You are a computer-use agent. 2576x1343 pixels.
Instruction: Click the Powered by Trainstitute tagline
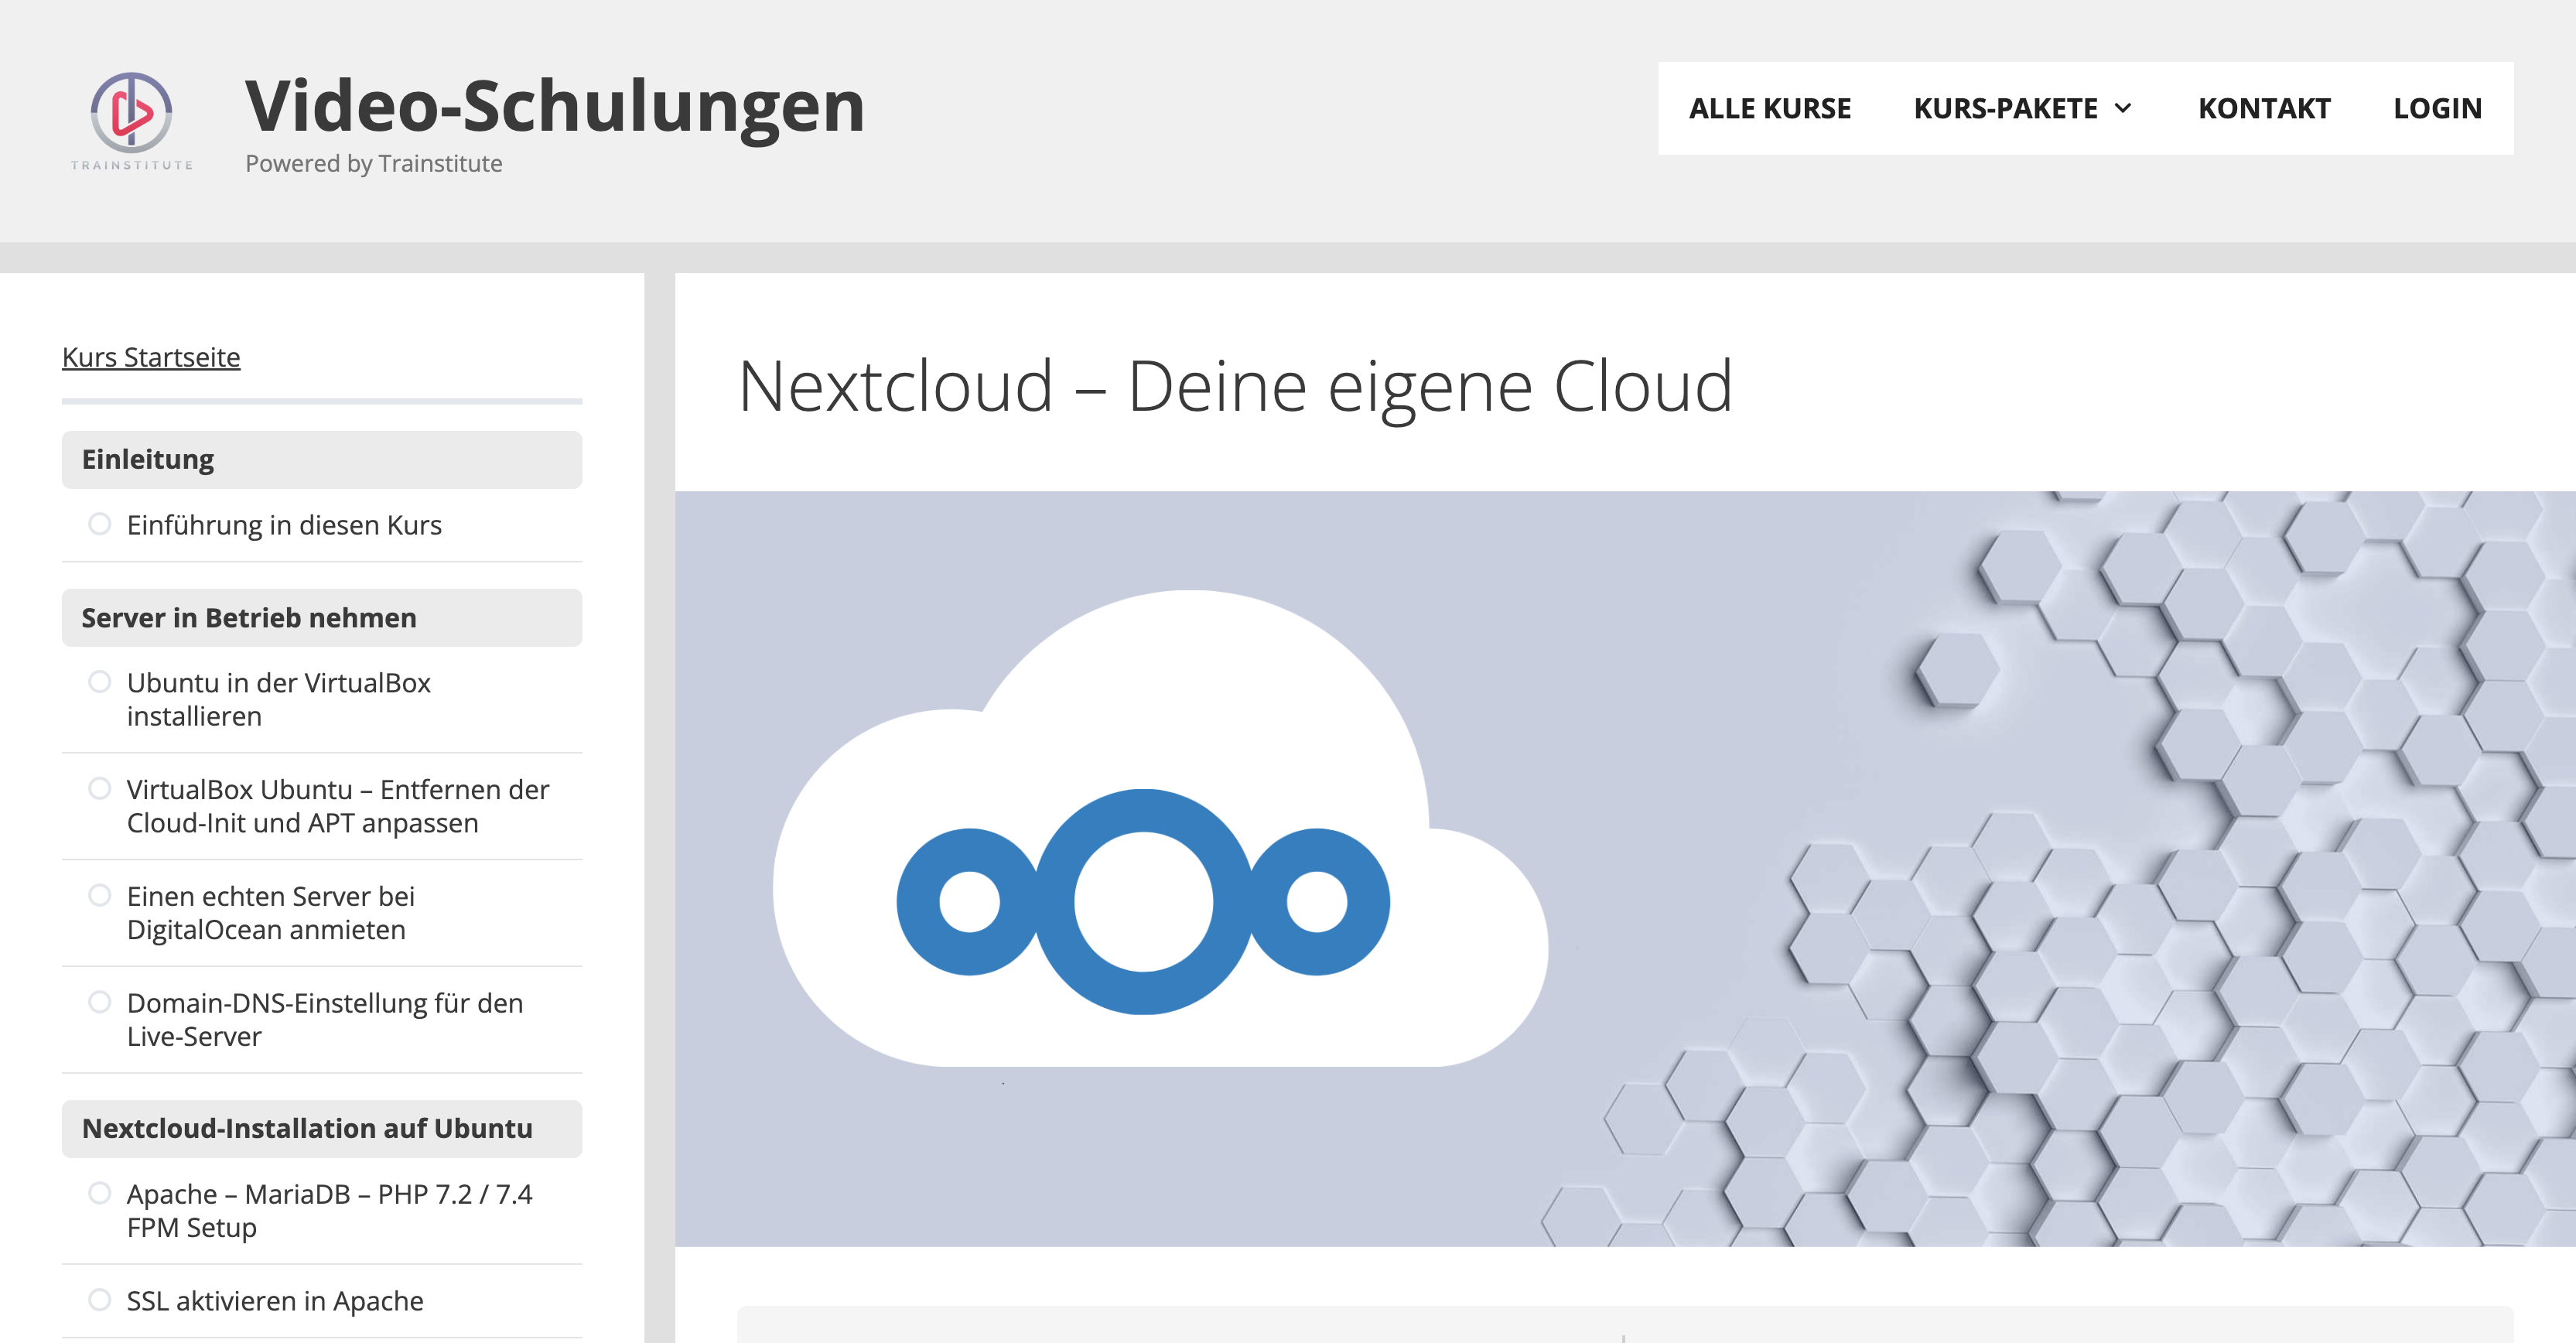[374, 164]
